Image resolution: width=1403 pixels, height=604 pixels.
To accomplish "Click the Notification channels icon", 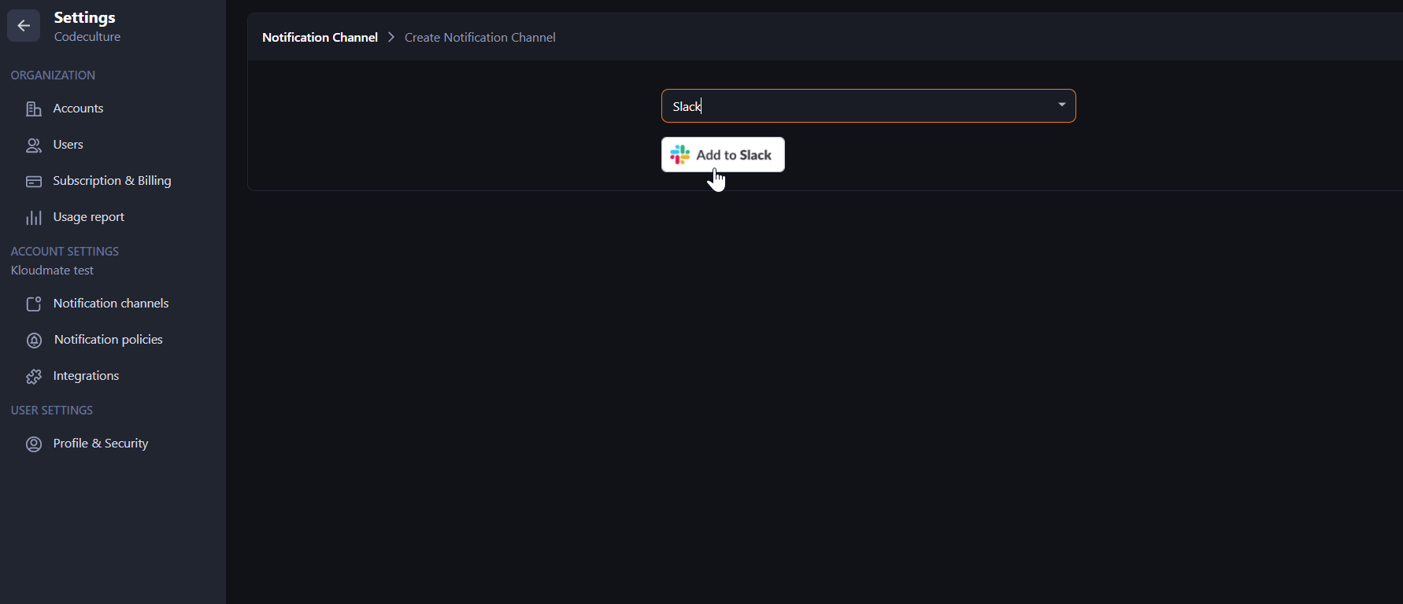I will click(x=34, y=304).
